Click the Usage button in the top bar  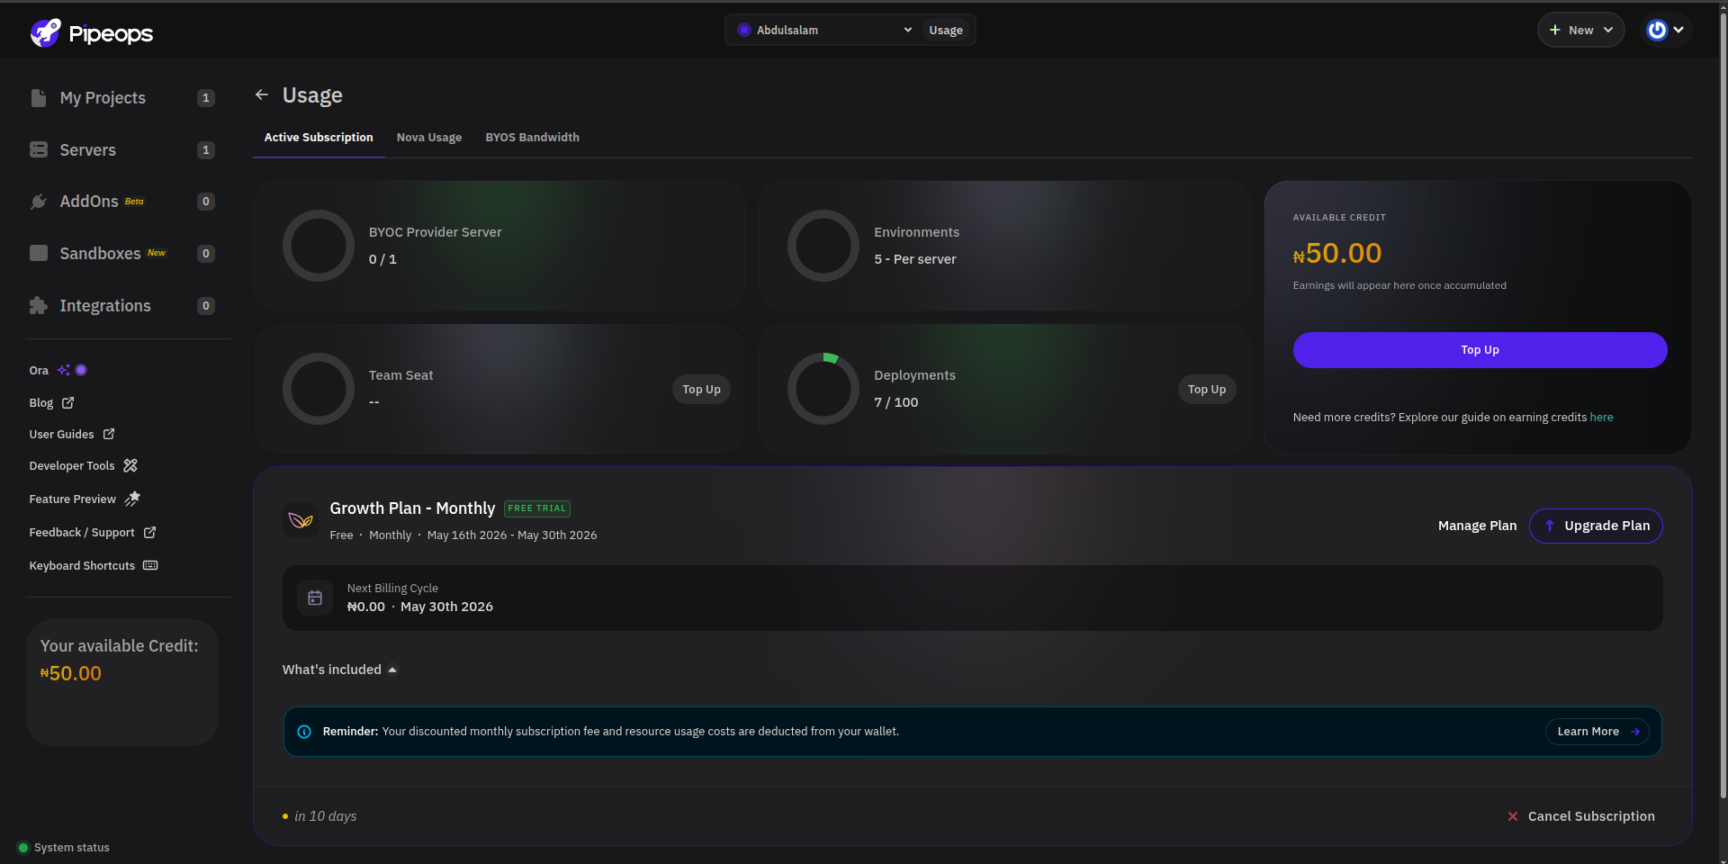(x=946, y=31)
